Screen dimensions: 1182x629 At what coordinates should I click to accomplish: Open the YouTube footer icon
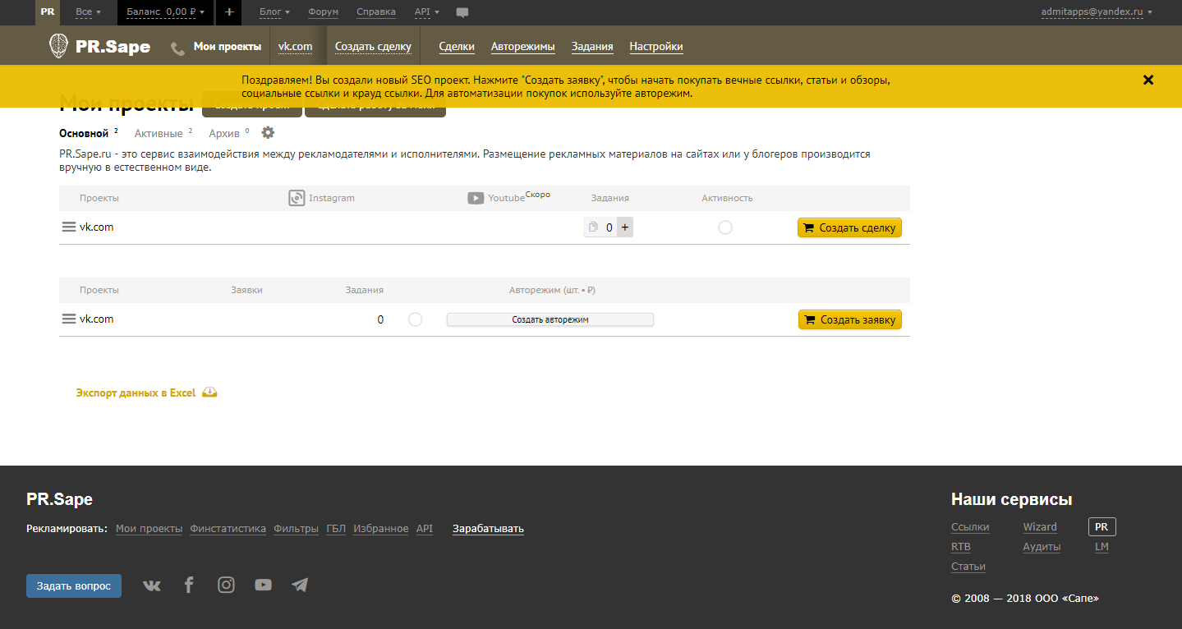pos(263,585)
